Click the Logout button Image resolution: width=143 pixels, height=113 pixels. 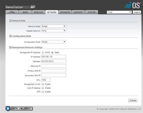(137, 12)
